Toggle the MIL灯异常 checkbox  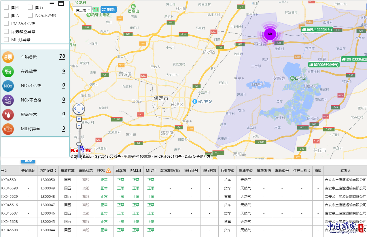coord(6,40)
